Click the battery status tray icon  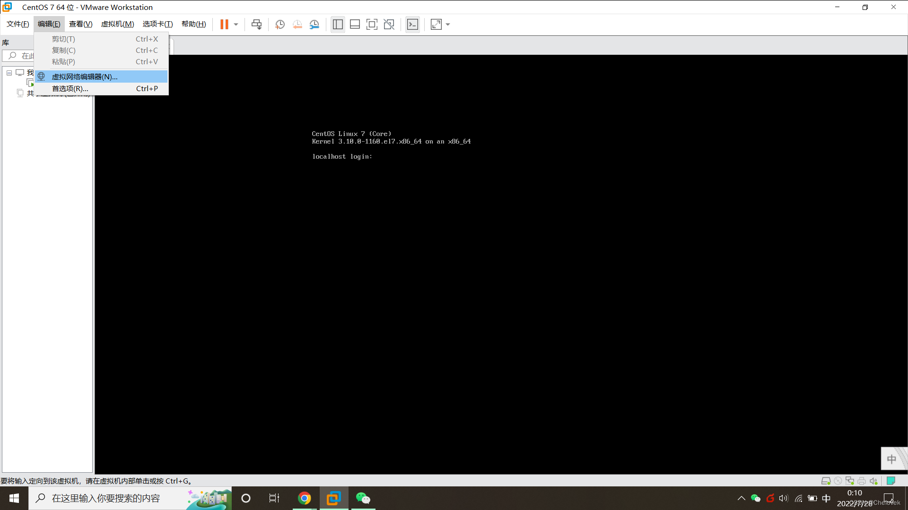pos(812,498)
